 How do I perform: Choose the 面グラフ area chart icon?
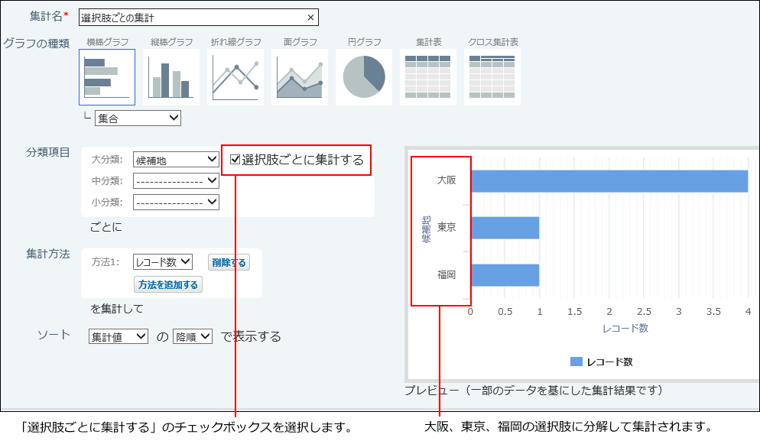coord(300,77)
